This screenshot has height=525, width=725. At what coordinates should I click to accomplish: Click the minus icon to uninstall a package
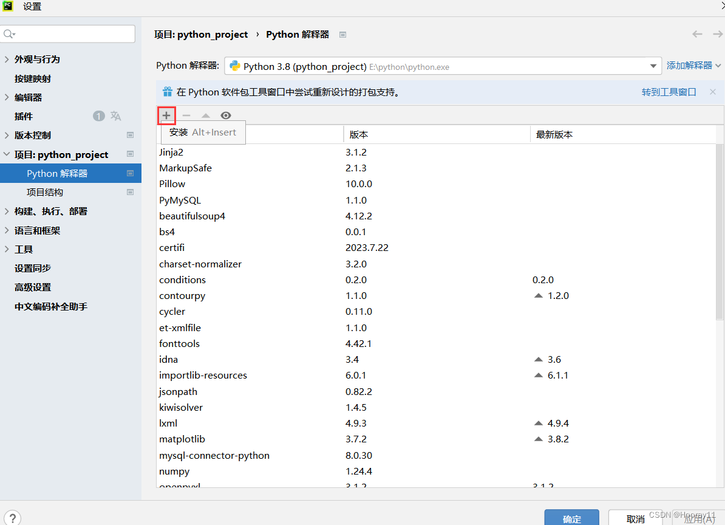186,115
